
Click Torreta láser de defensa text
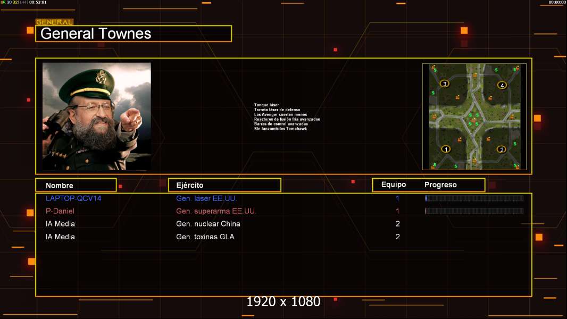tap(277, 110)
